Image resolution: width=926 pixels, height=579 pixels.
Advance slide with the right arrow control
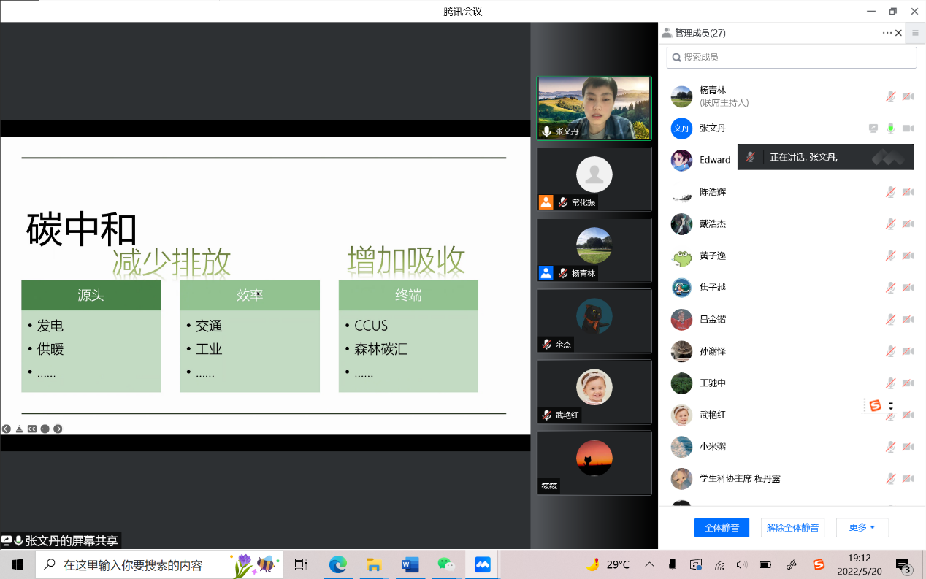[58, 429]
